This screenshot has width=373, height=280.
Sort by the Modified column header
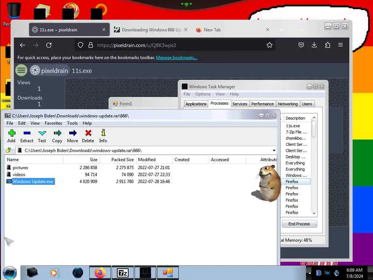[154, 160]
